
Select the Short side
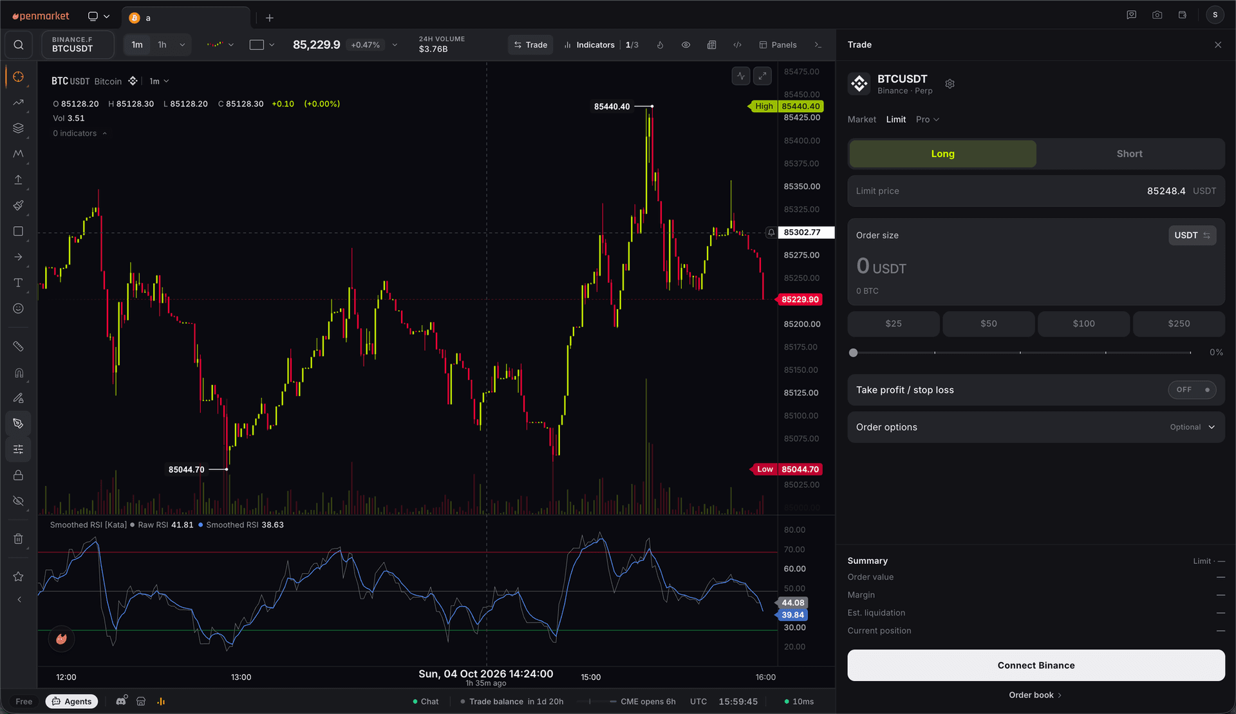tap(1129, 154)
